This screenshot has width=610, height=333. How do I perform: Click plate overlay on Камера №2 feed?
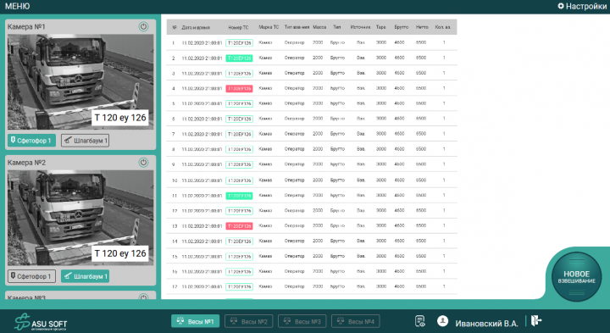[x=120, y=253]
